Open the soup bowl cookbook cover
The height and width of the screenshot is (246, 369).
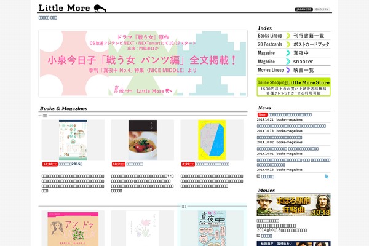pyautogui.click(x=143, y=140)
